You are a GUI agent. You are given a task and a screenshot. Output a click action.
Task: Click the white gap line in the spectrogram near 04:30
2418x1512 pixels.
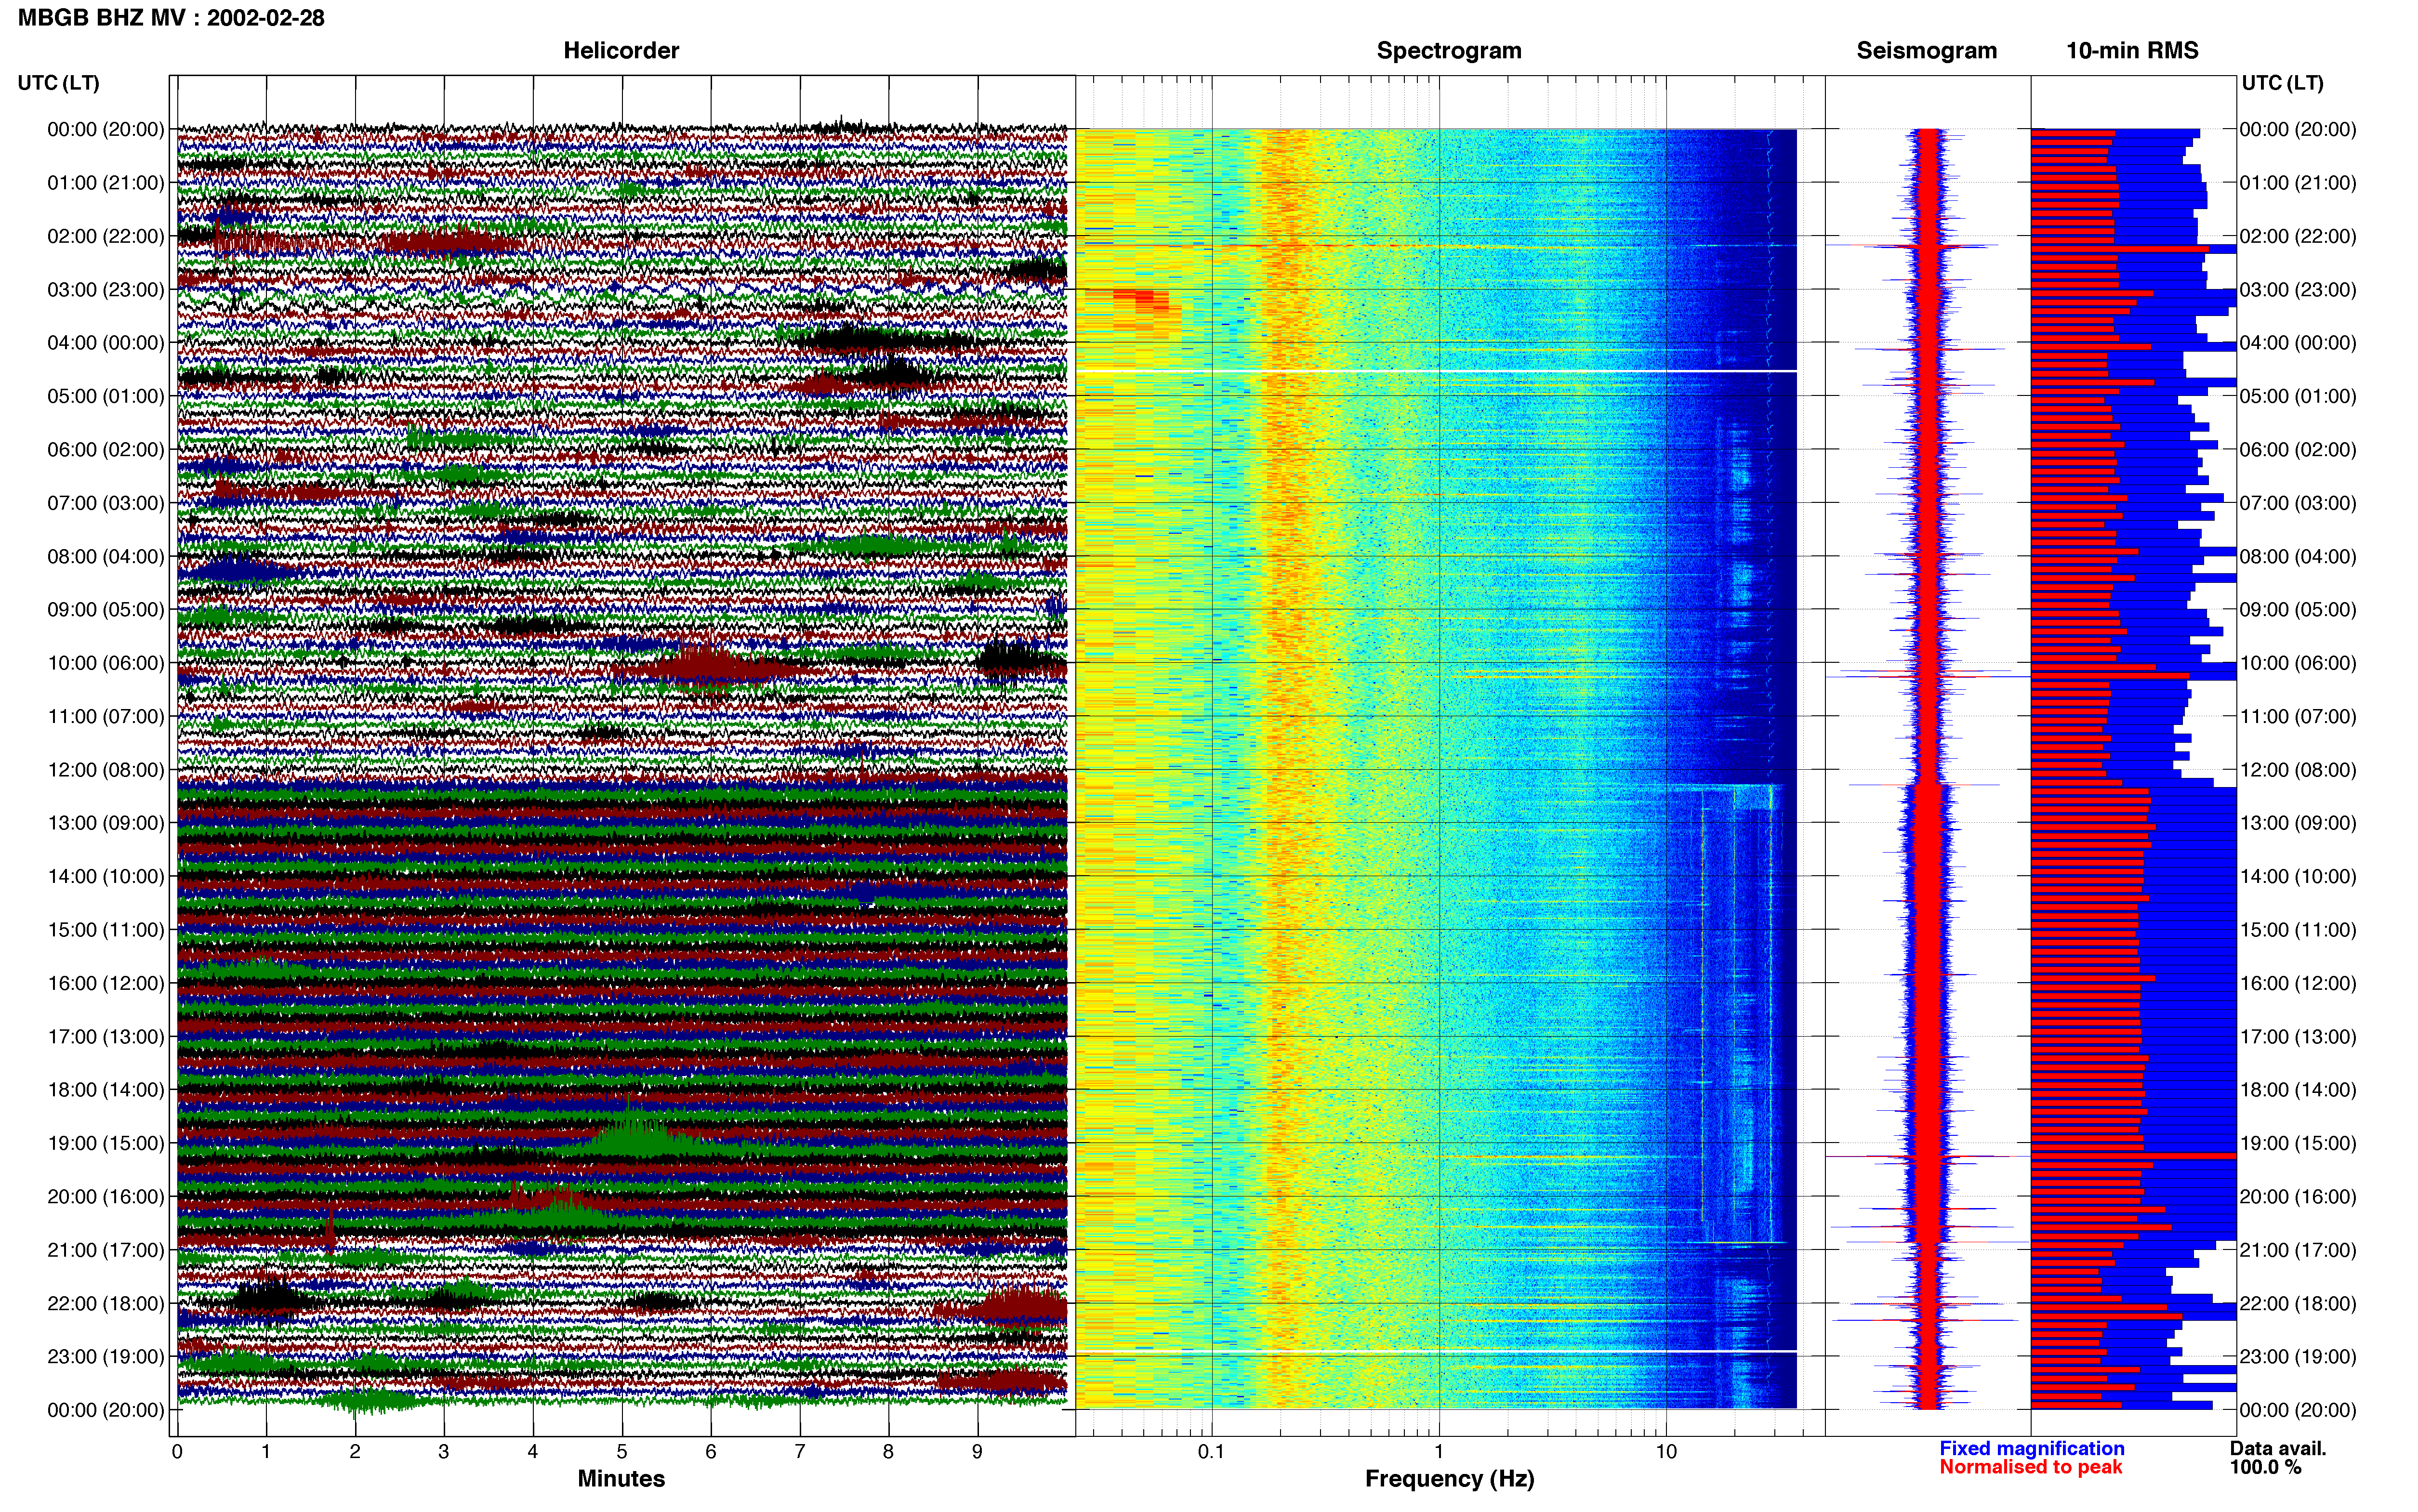click(x=1436, y=371)
